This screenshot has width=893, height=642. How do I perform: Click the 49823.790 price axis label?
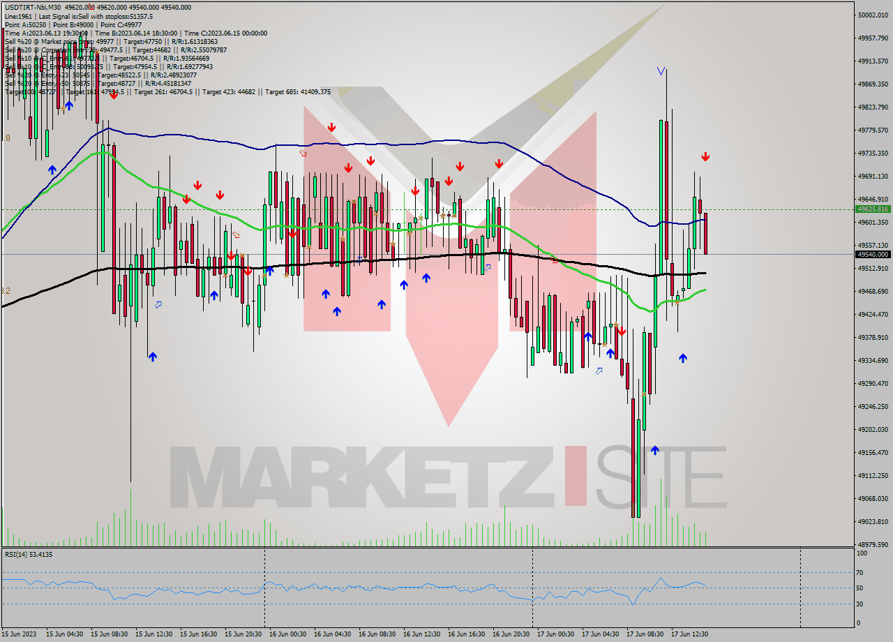[874, 107]
